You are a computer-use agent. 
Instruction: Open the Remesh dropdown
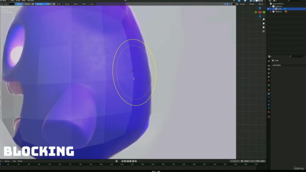coord(252,4)
